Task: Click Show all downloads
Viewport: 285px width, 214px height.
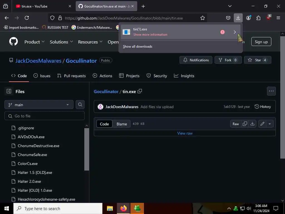Action: tap(137, 47)
